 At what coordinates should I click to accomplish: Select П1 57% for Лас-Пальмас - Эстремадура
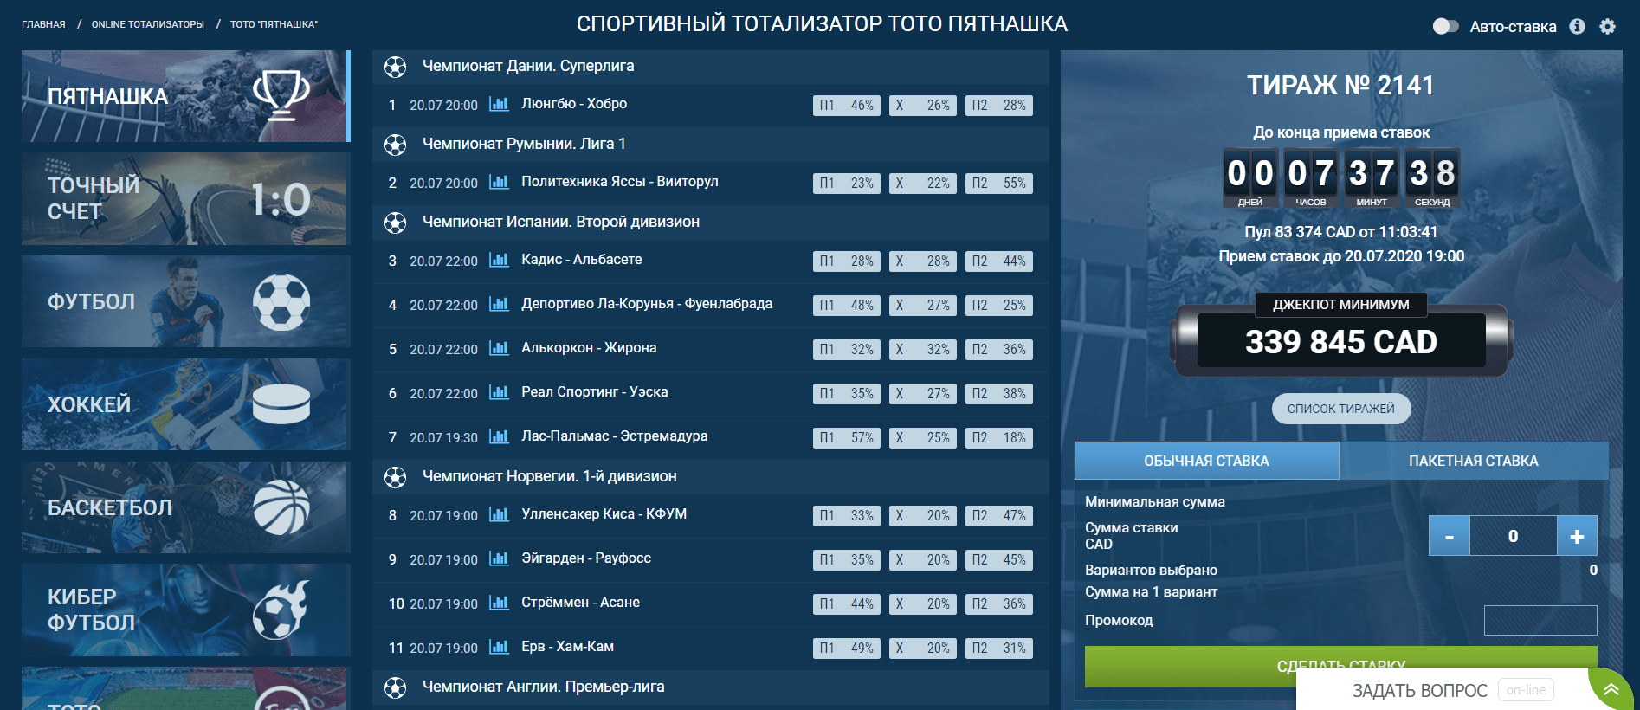coord(847,438)
